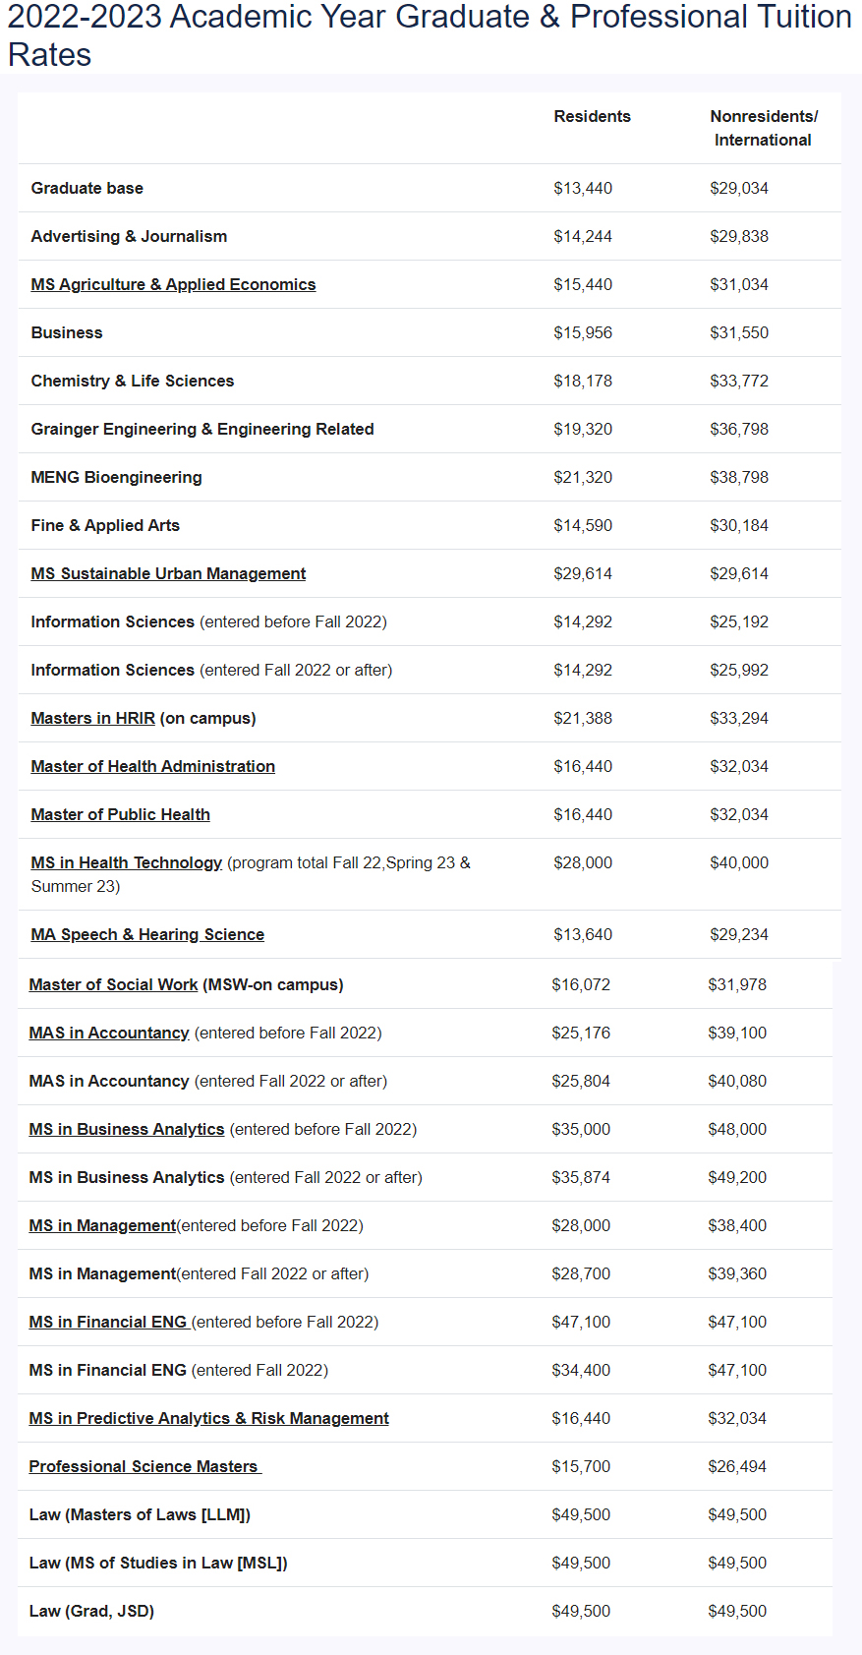The width and height of the screenshot is (862, 1655).
Task: Click the page title heading
Action: [430, 35]
